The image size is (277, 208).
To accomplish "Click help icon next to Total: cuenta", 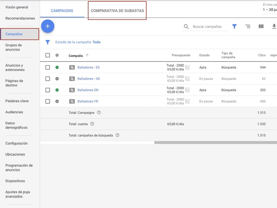I will (92, 124).
